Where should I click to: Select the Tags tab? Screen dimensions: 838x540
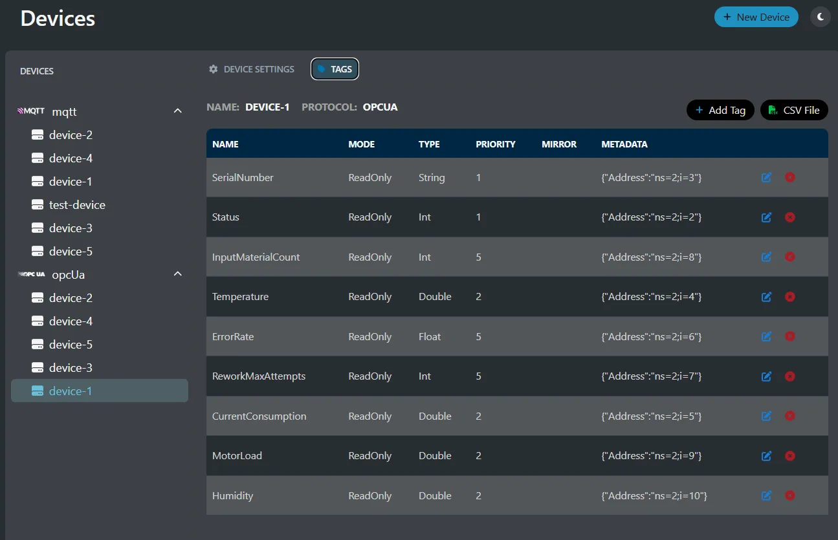[x=335, y=69]
